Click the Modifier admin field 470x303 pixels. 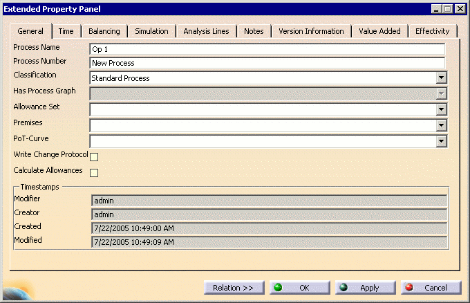click(269, 201)
